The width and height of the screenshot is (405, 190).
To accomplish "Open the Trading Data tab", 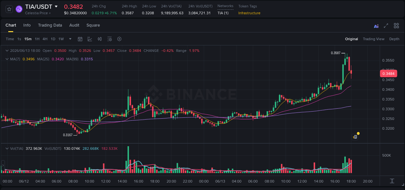I will point(50,25).
